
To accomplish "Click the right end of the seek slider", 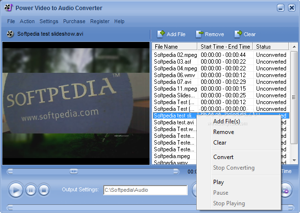I will pos(176,171).
